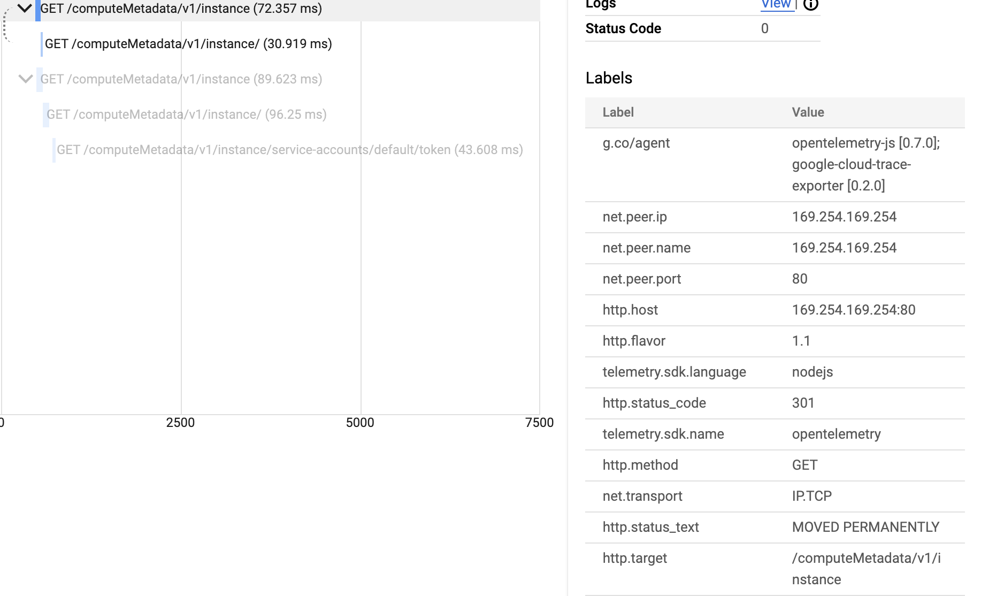Click the 2500 timeline axis label
Image resolution: width=981 pixels, height=596 pixels.
point(180,423)
